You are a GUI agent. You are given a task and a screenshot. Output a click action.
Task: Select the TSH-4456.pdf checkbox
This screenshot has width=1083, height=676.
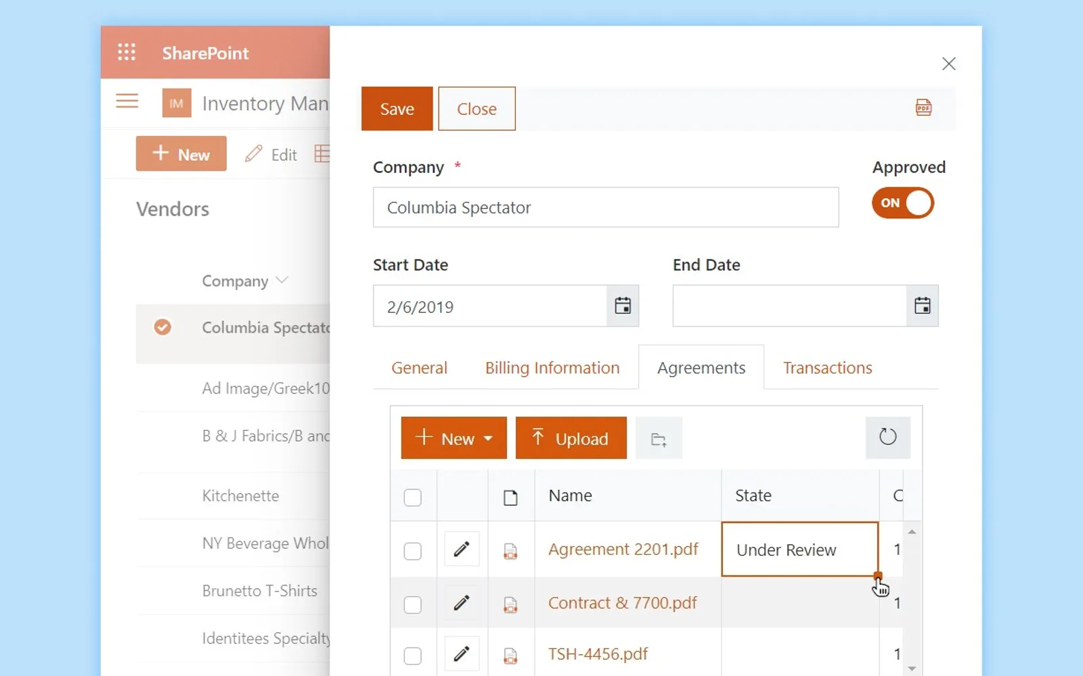tap(412, 656)
